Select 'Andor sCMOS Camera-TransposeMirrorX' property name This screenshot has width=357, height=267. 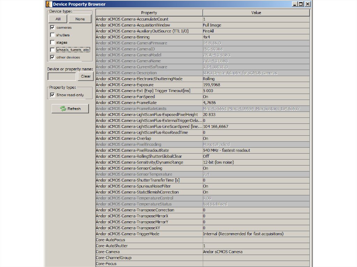click(149, 216)
